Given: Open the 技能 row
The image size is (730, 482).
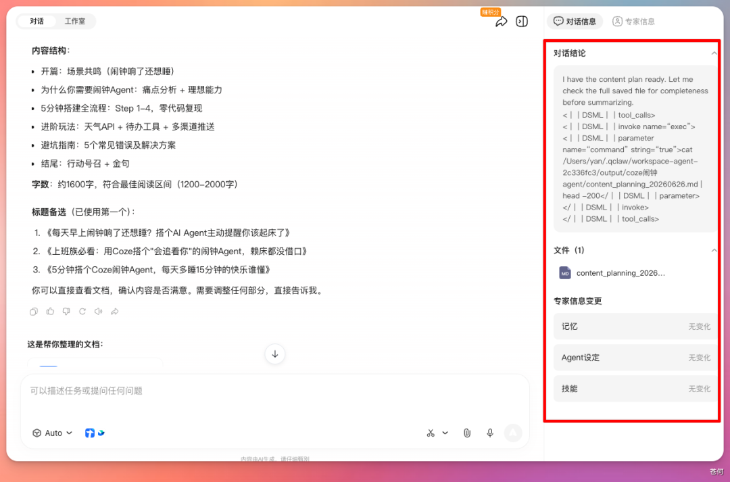Looking at the screenshot, I should 635,389.
